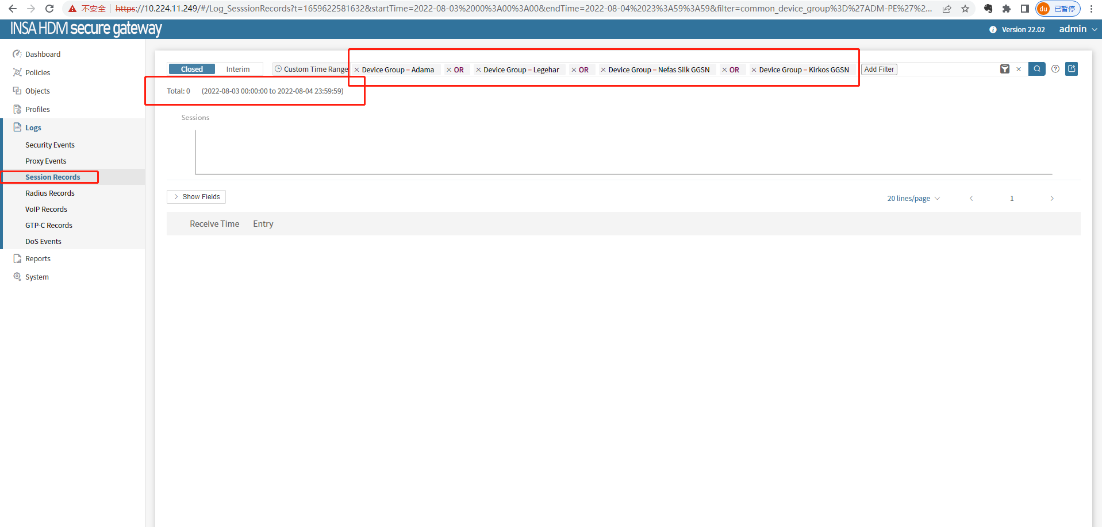Image resolution: width=1102 pixels, height=527 pixels.
Task: Open the 20 lines/page dropdown
Action: (913, 199)
